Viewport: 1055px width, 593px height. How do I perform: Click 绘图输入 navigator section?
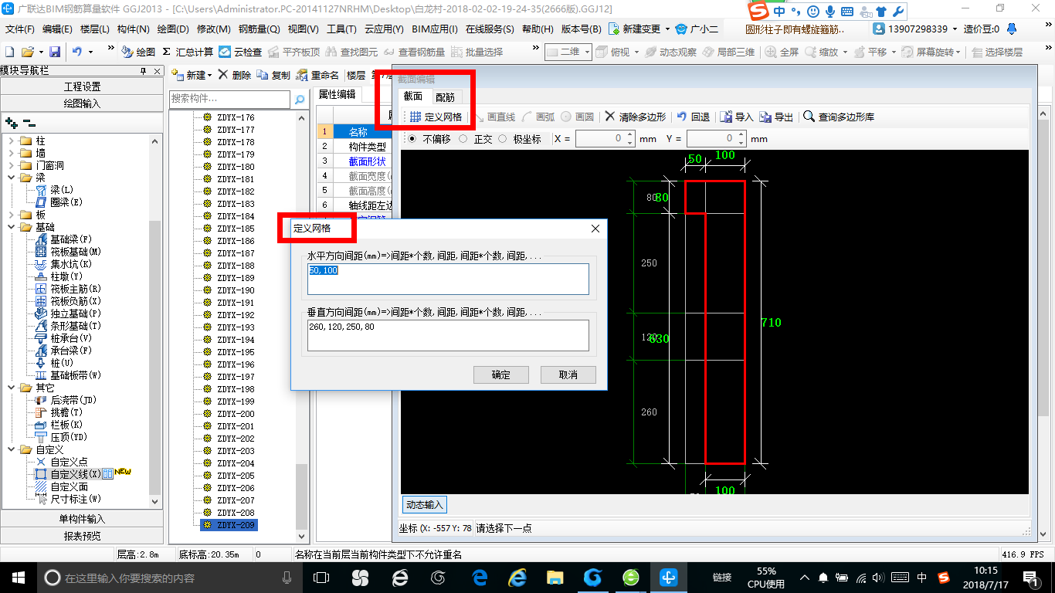82,103
